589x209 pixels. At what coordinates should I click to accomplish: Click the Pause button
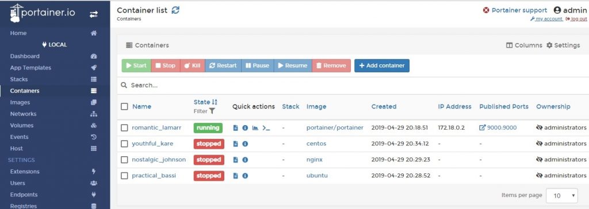[x=258, y=65]
